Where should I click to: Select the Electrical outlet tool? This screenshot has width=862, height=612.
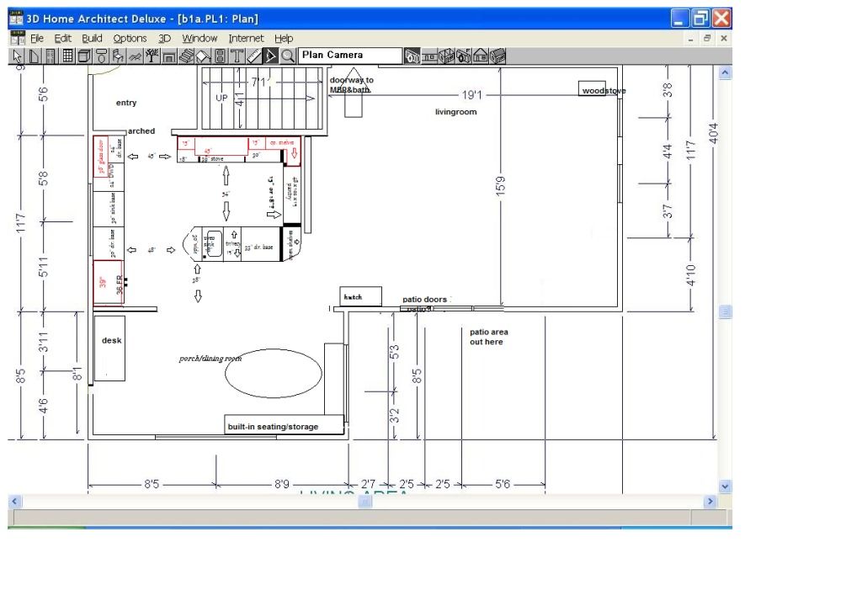220,56
